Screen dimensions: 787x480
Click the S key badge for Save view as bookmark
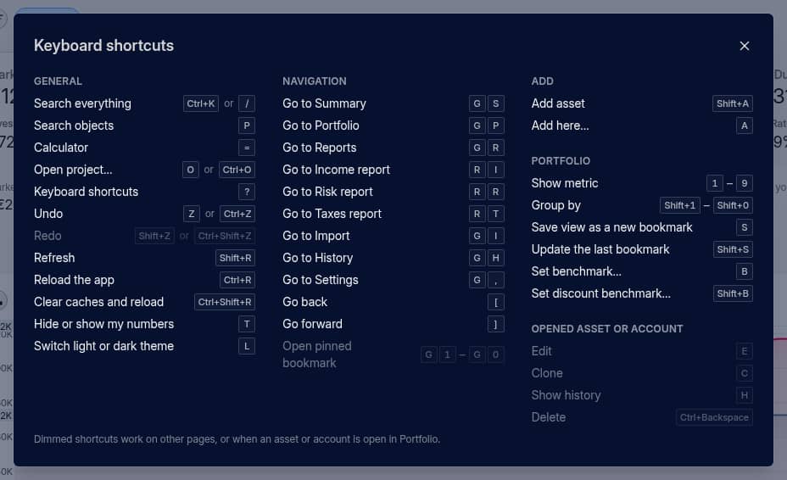[x=745, y=227]
